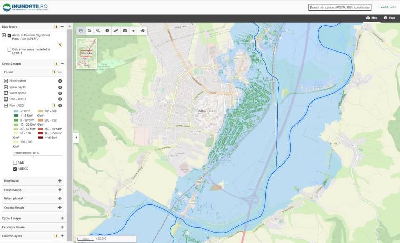This screenshot has height=243, width=400.
Task: Click the <1 €/m² legend swatch
Action: [x=16, y=111]
